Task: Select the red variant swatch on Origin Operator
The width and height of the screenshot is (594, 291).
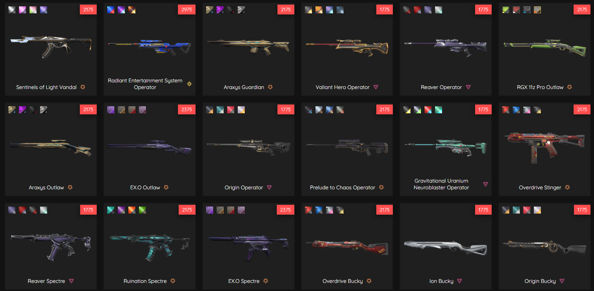Action: tap(231, 110)
